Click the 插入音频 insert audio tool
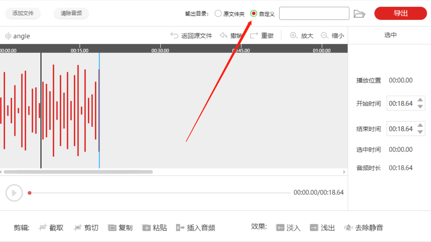 (195, 228)
